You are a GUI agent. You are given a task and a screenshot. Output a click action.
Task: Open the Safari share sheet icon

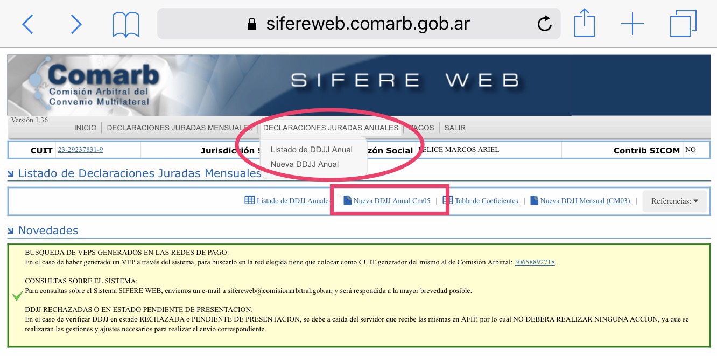click(x=584, y=24)
